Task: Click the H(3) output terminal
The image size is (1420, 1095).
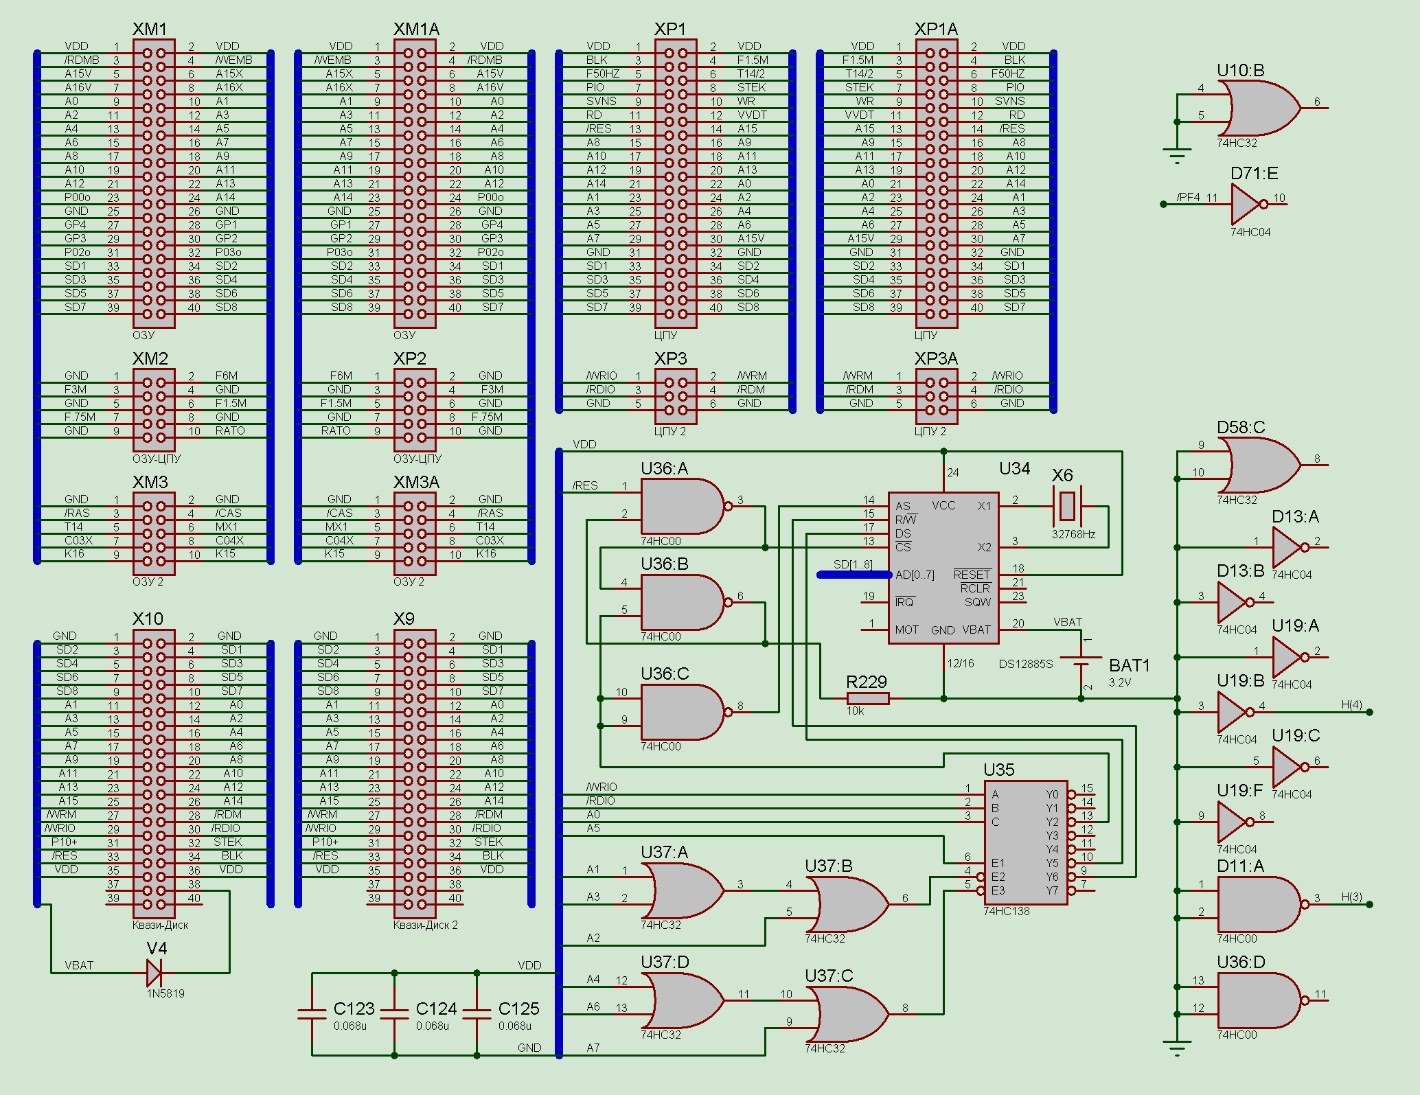Action: pyautogui.click(x=1369, y=904)
